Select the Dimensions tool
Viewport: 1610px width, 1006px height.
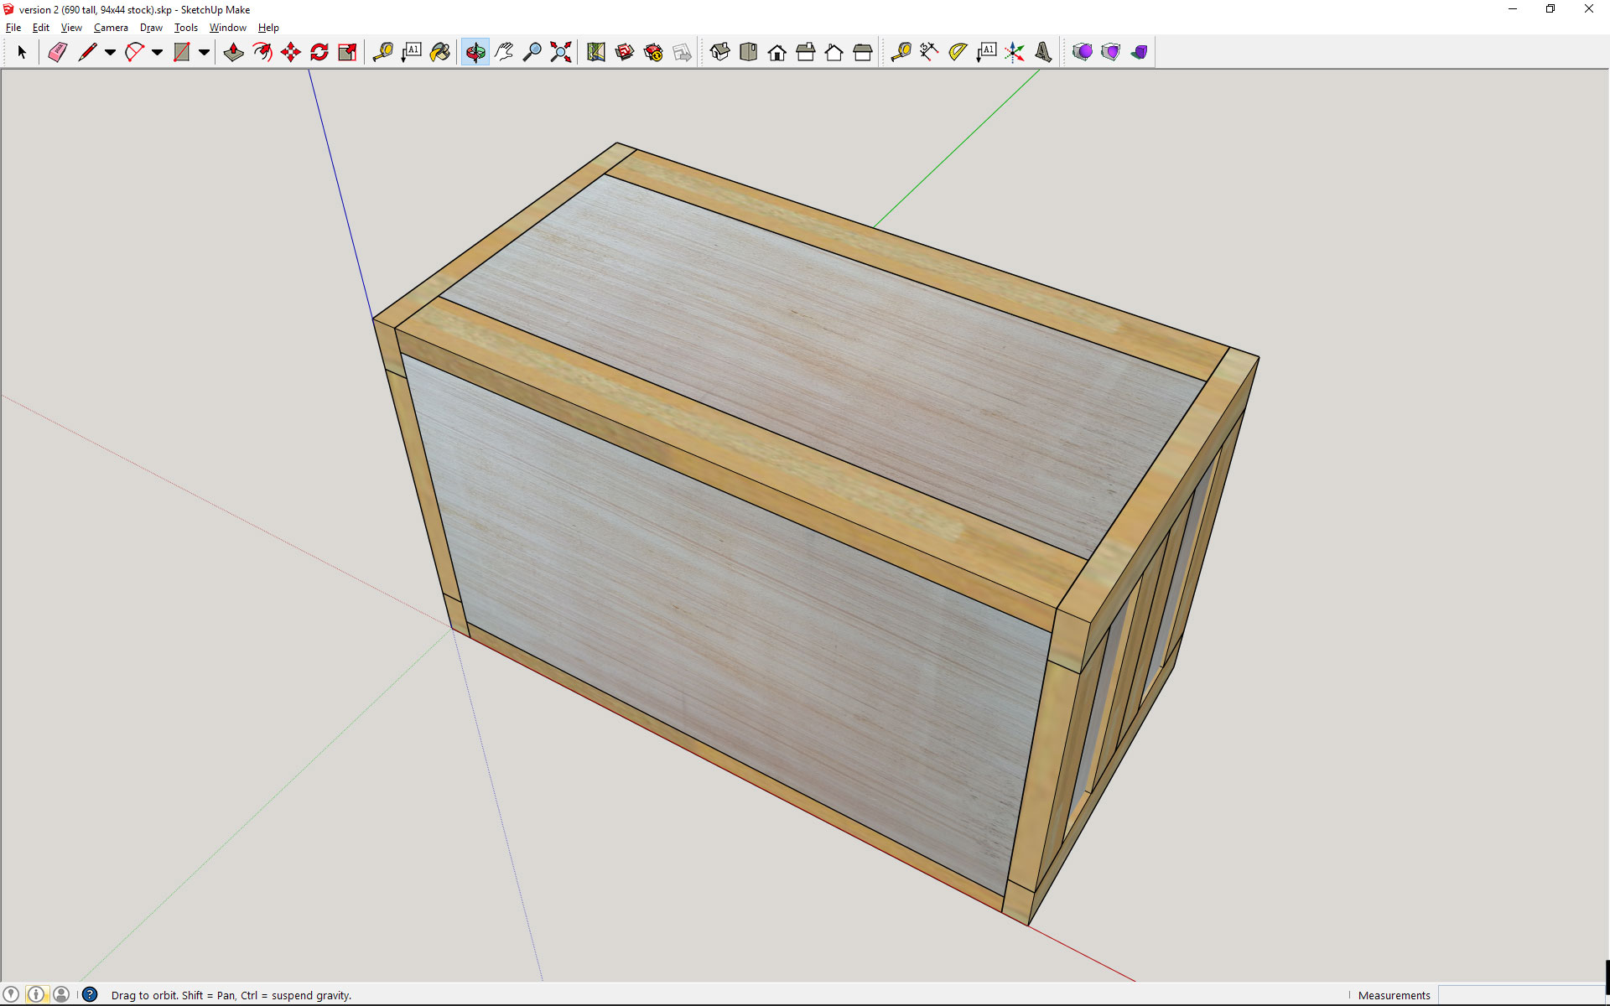(929, 52)
